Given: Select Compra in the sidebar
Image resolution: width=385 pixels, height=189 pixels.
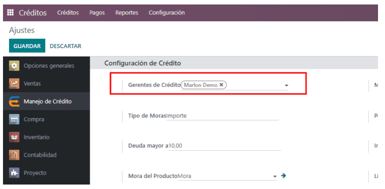Looking at the screenshot, I should pos(47,120).
